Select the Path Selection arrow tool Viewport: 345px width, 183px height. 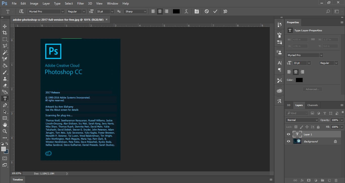pyautogui.click(x=5, y=112)
